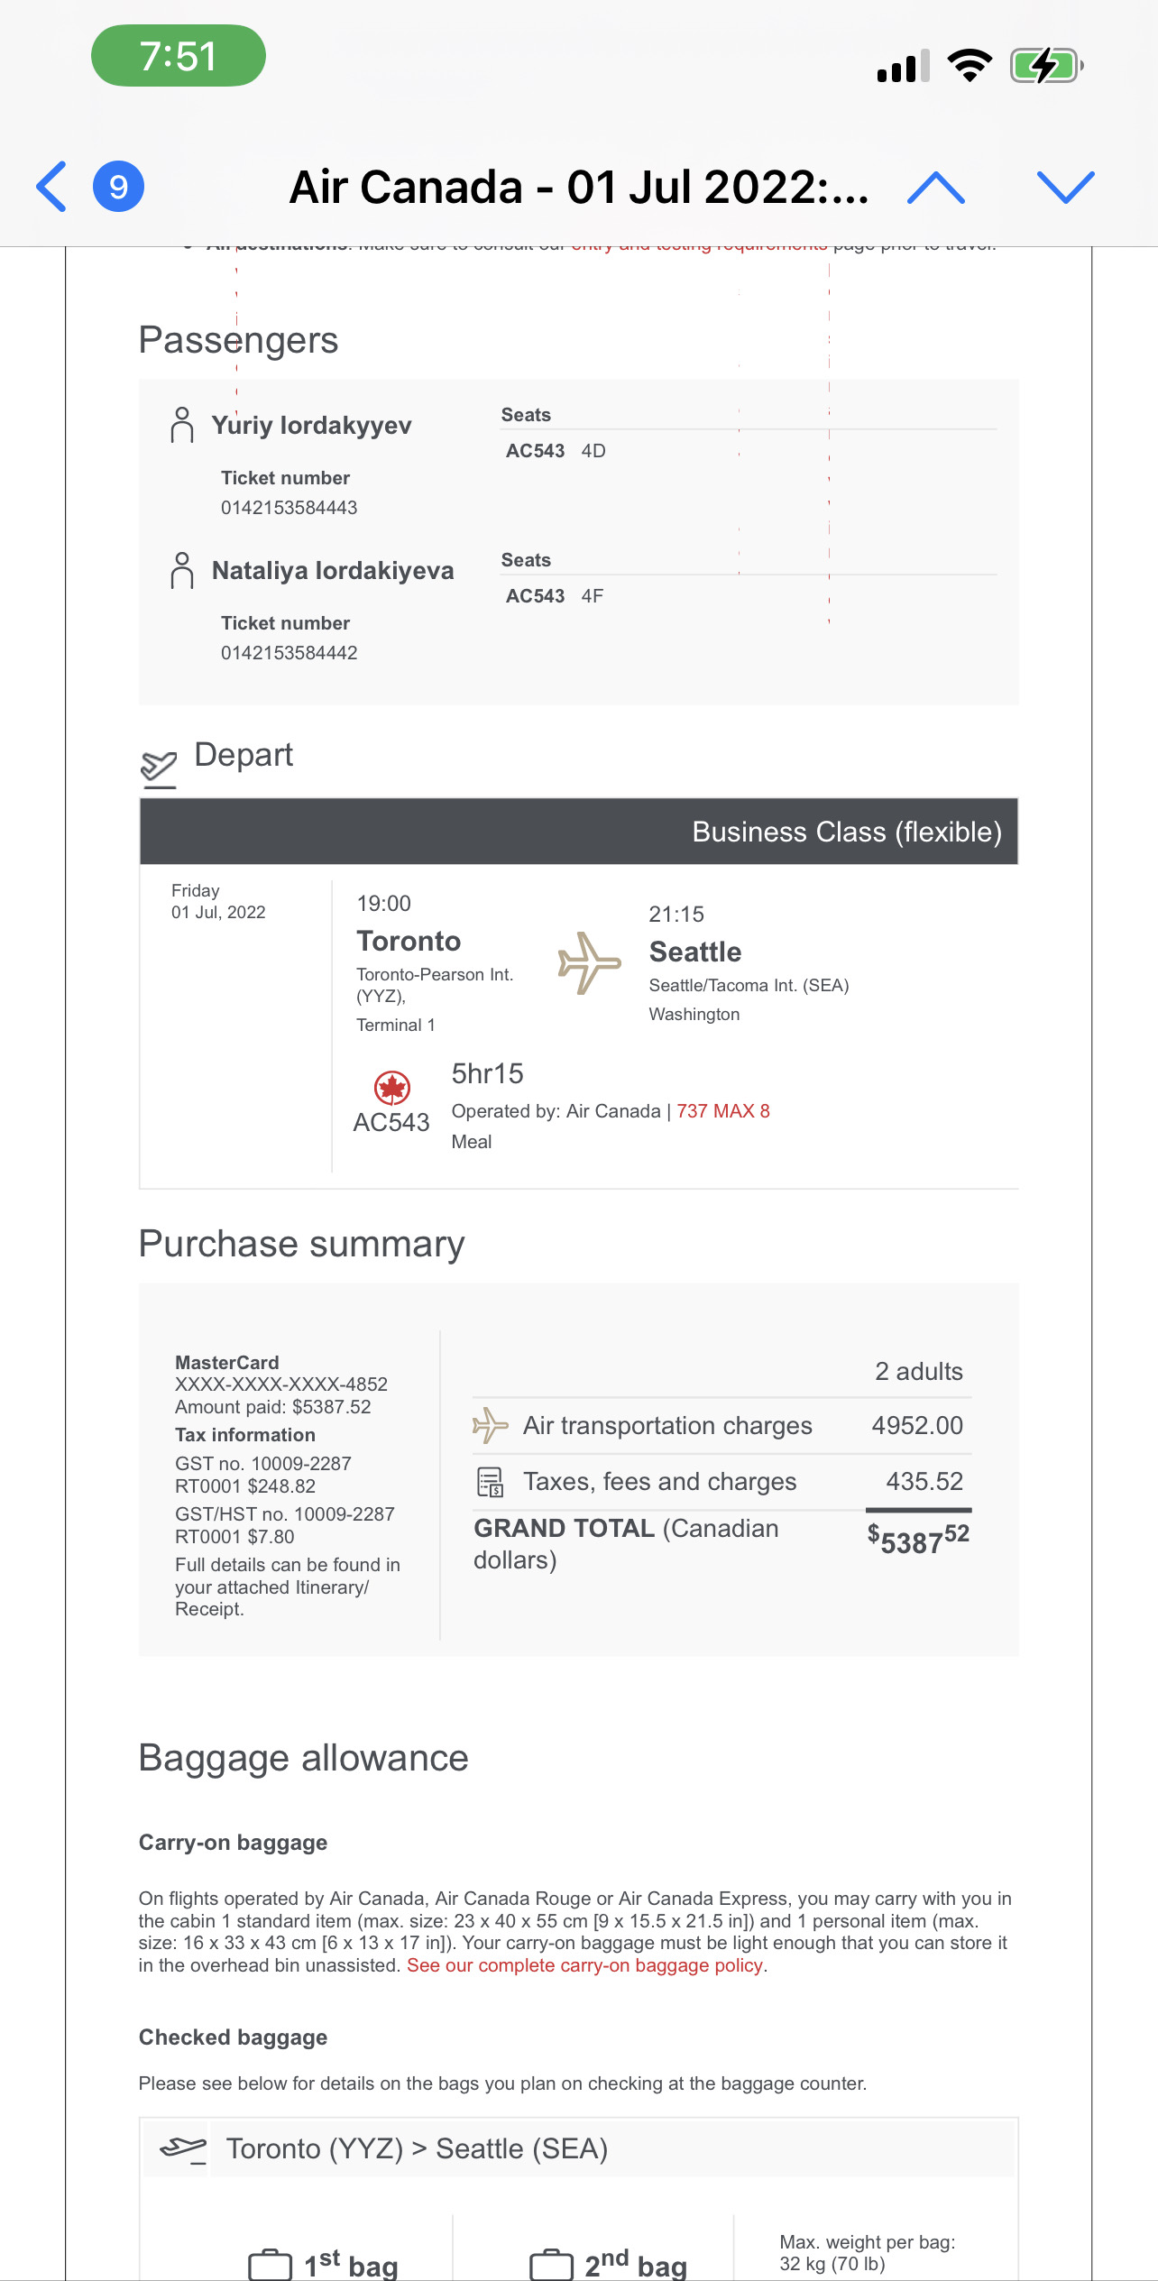Tap the Air Canada maple leaf logo
Viewport: 1158px width, 2281px height.
click(x=392, y=1089)
